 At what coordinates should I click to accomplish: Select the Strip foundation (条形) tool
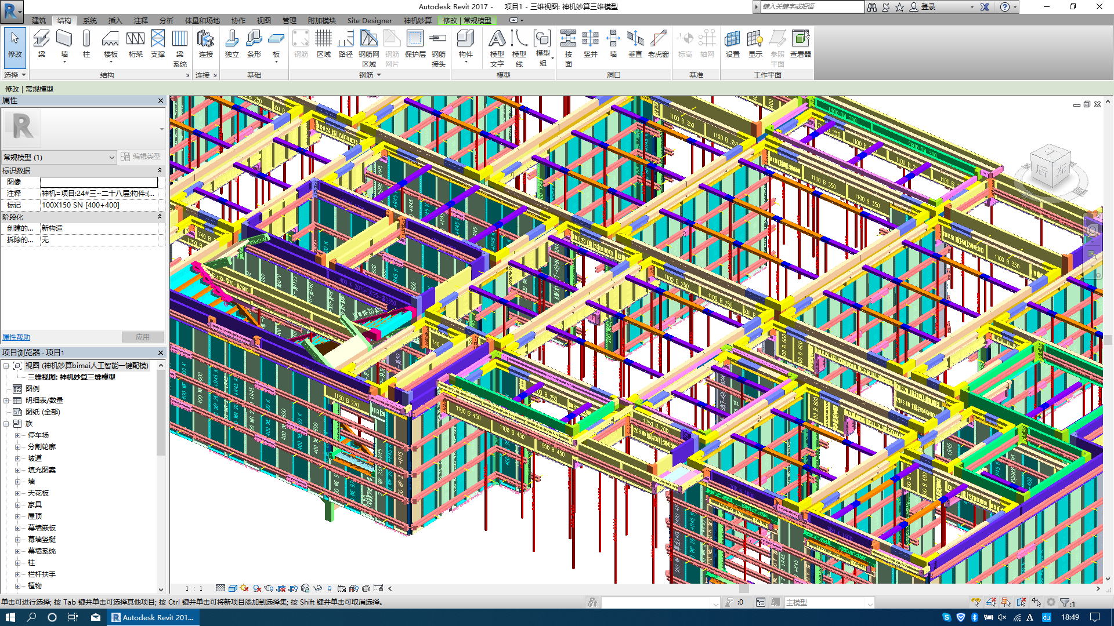[x=254, y=44]
